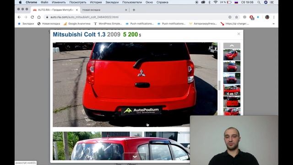293x165 pixels.
Task: Click the Bluetooth icon in menu bar
Action: coord(210,2)
